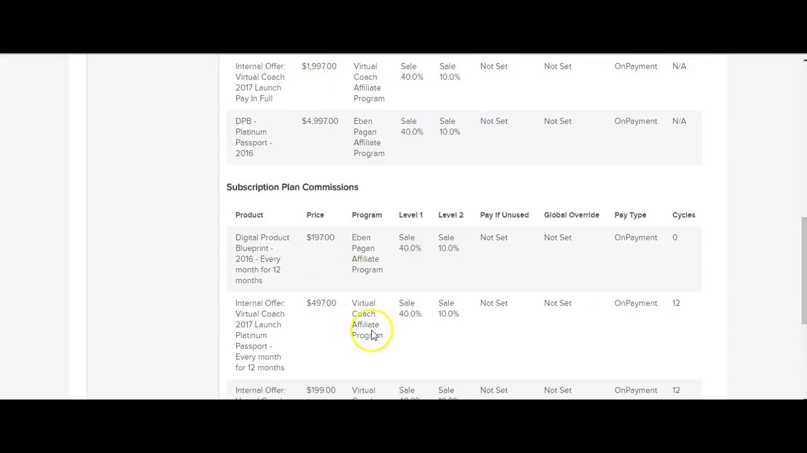
Task: Select the $497.00 Platinum Passport monthly product name
Action: click(x=260, y=335)
